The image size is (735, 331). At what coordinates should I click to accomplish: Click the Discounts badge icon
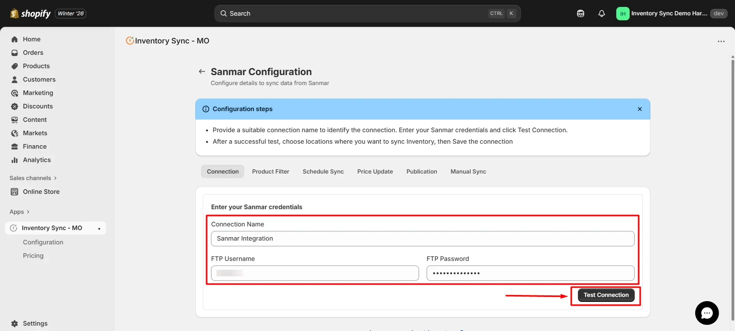(x=15, y=106)
